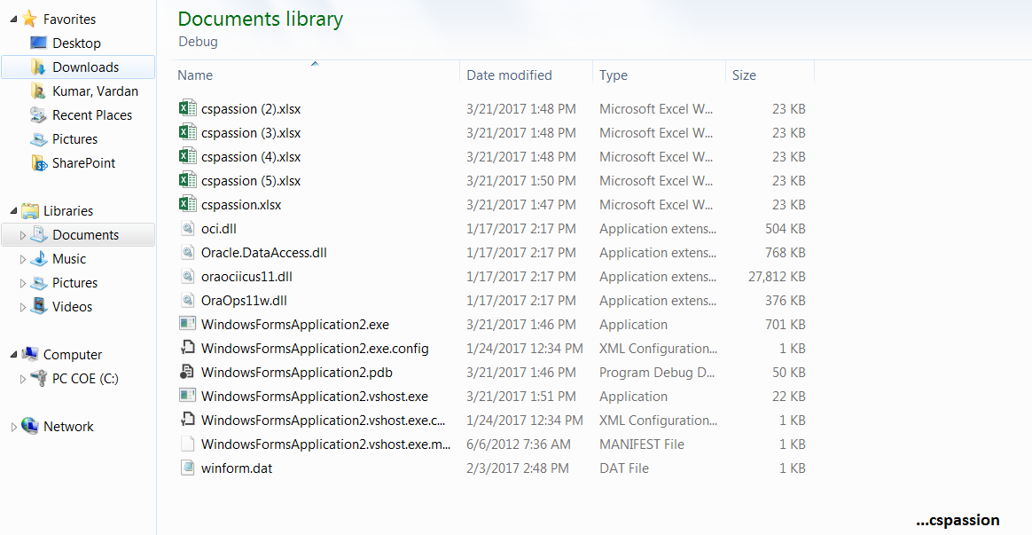Open the Recent Places icon
This screenshot has height=535, width=1032.
pos(38,114)
